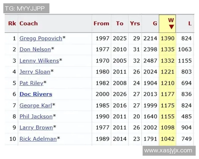Click highlighted 1390 wins cell

167,38
